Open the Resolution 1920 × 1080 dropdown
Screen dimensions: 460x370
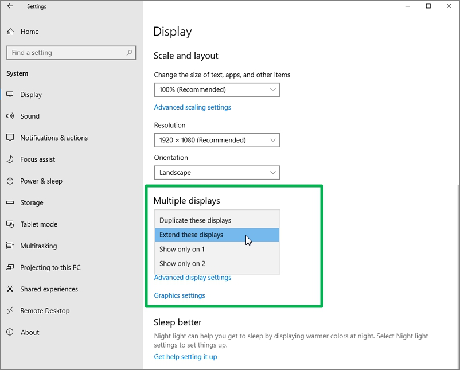coord(217,140)
